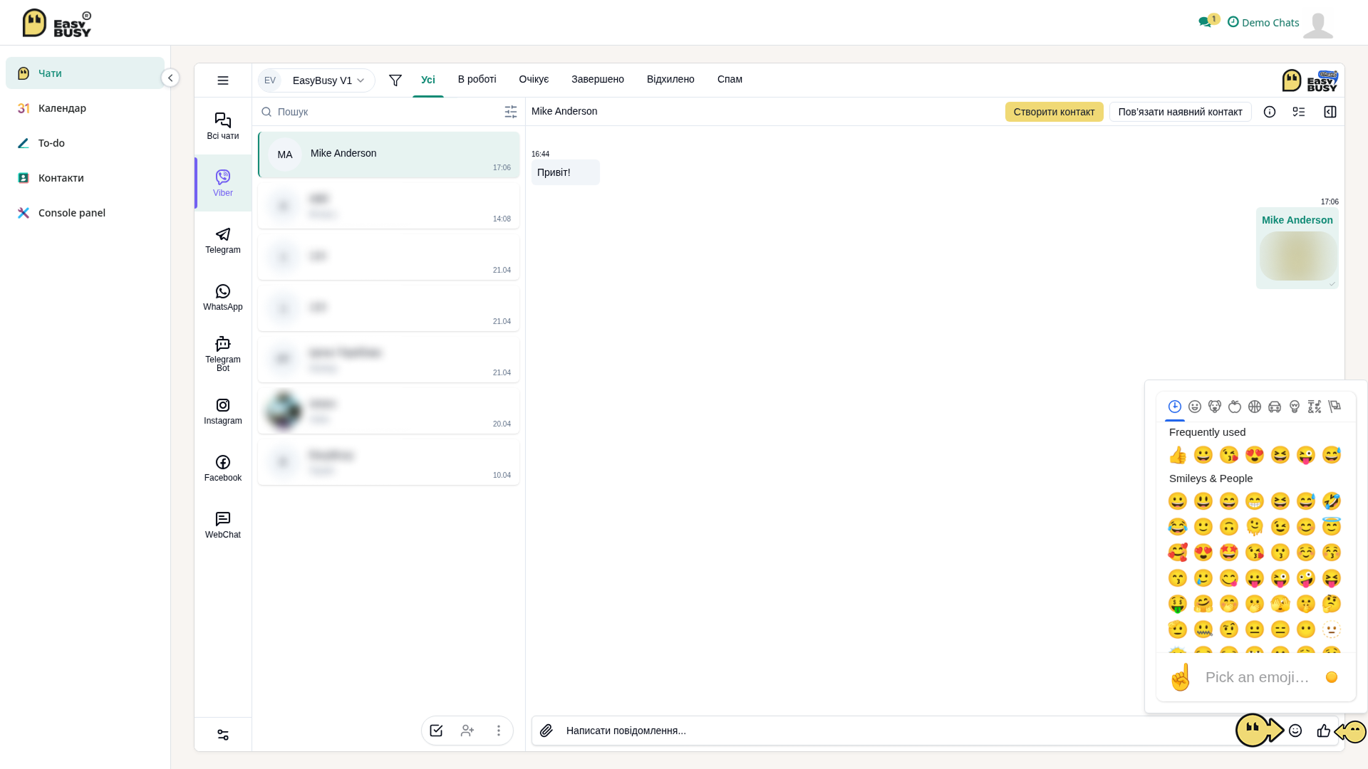Switch to the В роботі tab
This screenshot has height=769, width=1368.
477,79
